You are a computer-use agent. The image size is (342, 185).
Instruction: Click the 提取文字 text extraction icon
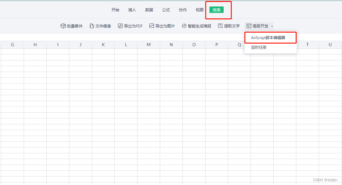tap(220, 26)
